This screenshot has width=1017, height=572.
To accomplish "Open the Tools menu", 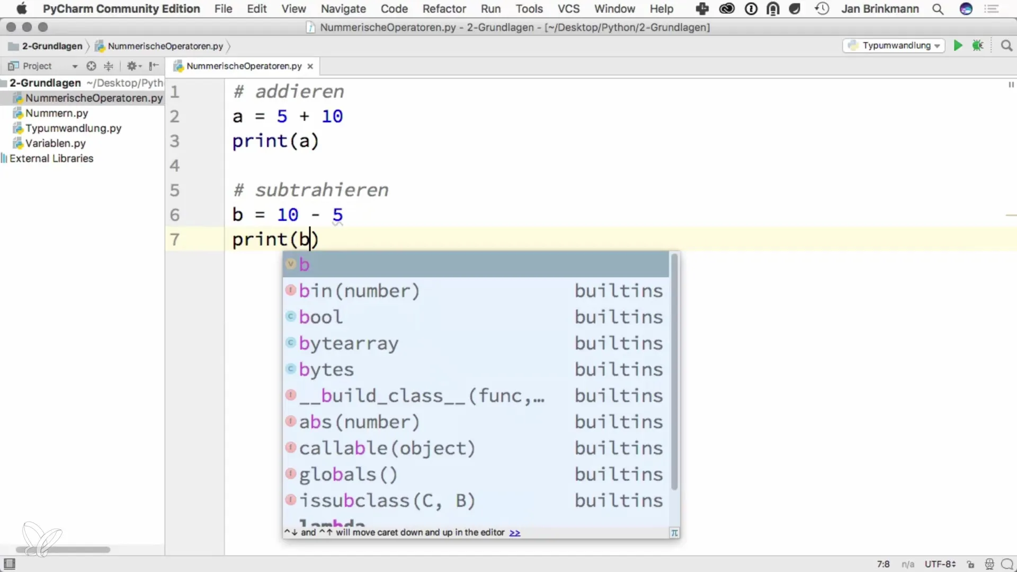I will (529, 8).
